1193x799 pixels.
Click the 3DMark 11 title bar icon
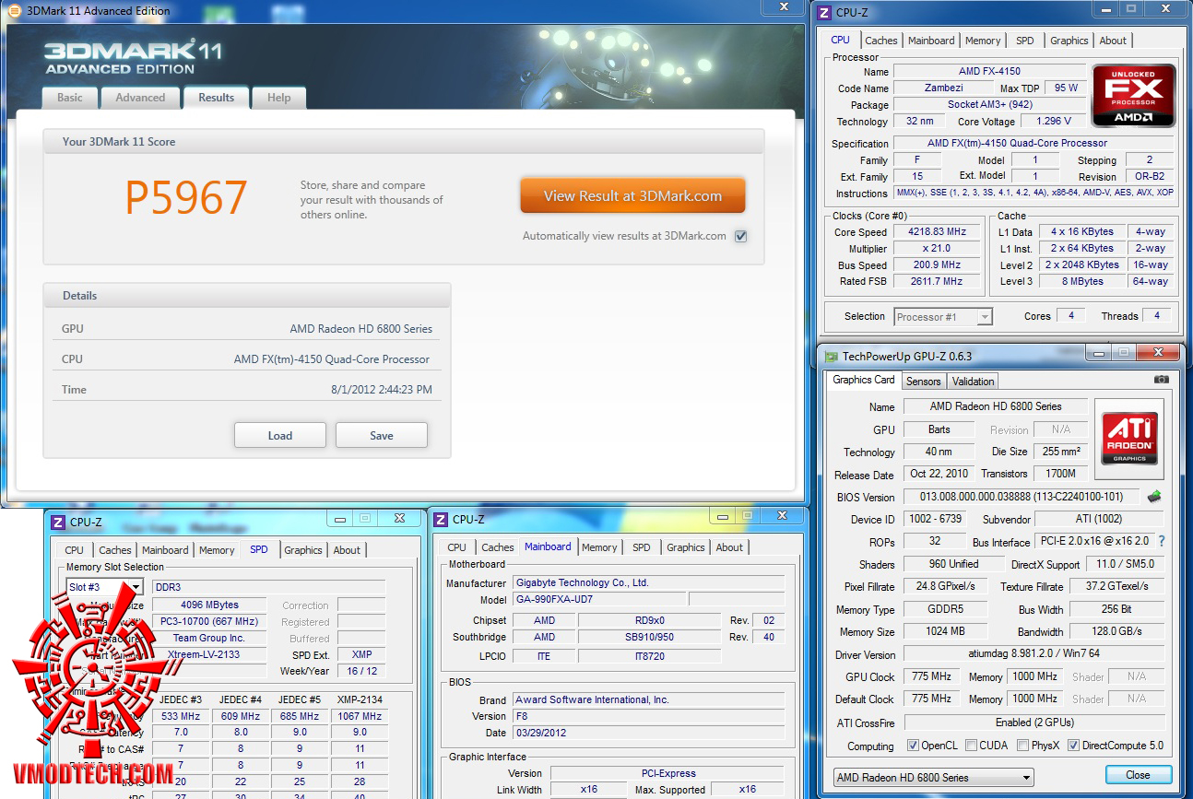click(14, 11)
